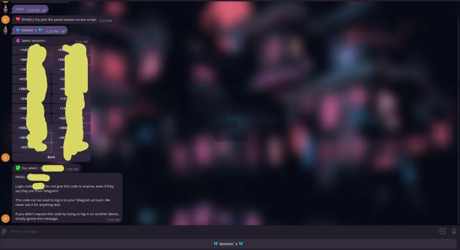Click the sent Session`s message bubble
460x250 pixels.
click(40, 30)
